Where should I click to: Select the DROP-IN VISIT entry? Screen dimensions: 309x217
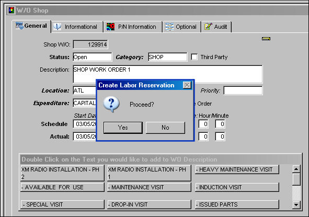pos(149,204)
